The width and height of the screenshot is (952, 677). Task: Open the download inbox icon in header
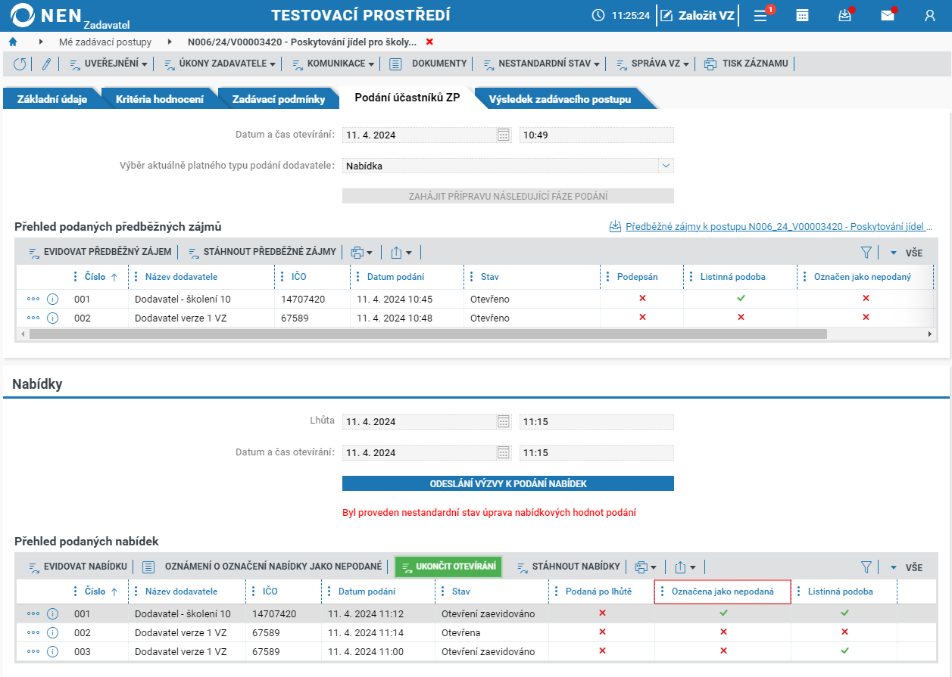[844, 15]
